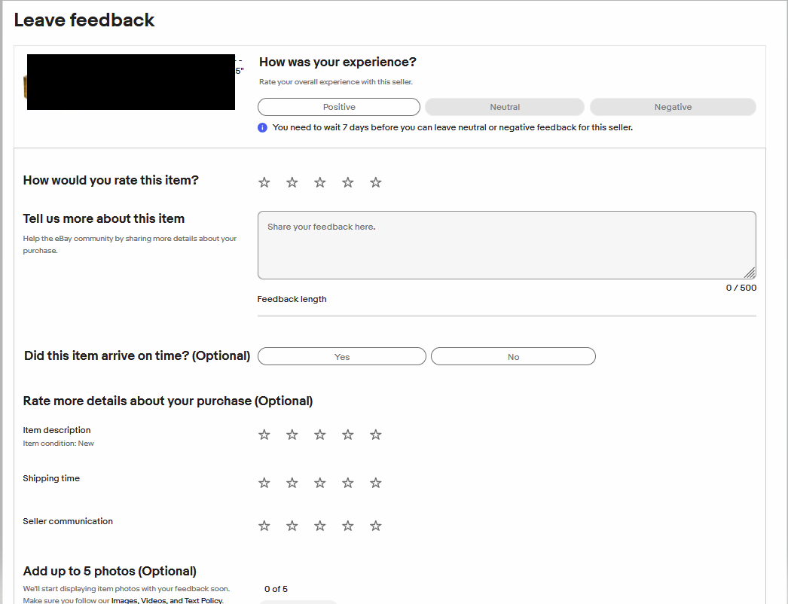Click the '0 of 5' photo count

276,589
